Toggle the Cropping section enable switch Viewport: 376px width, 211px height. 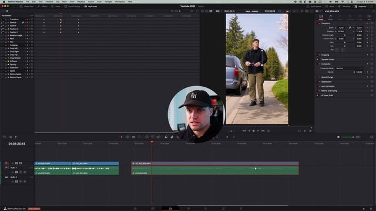click(318, 55)
